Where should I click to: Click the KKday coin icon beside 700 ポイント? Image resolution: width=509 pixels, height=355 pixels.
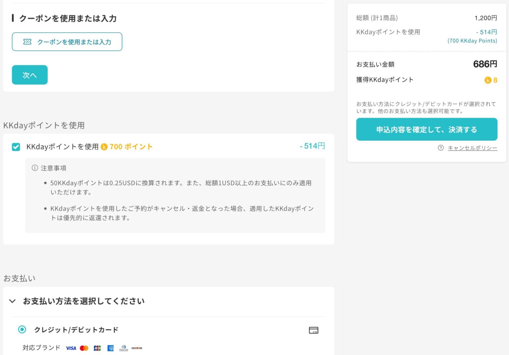pos(105,147)
